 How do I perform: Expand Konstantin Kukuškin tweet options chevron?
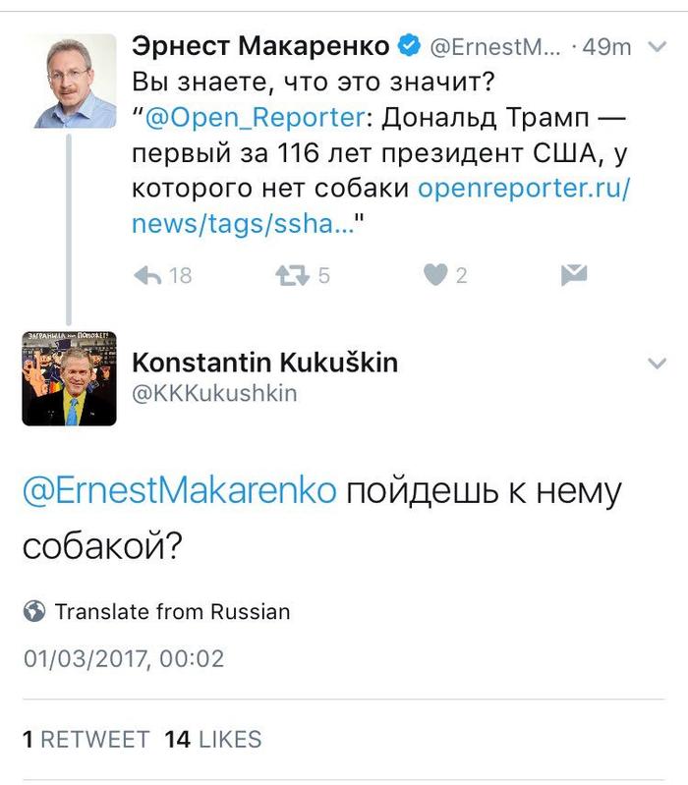[x=657, y=364]
